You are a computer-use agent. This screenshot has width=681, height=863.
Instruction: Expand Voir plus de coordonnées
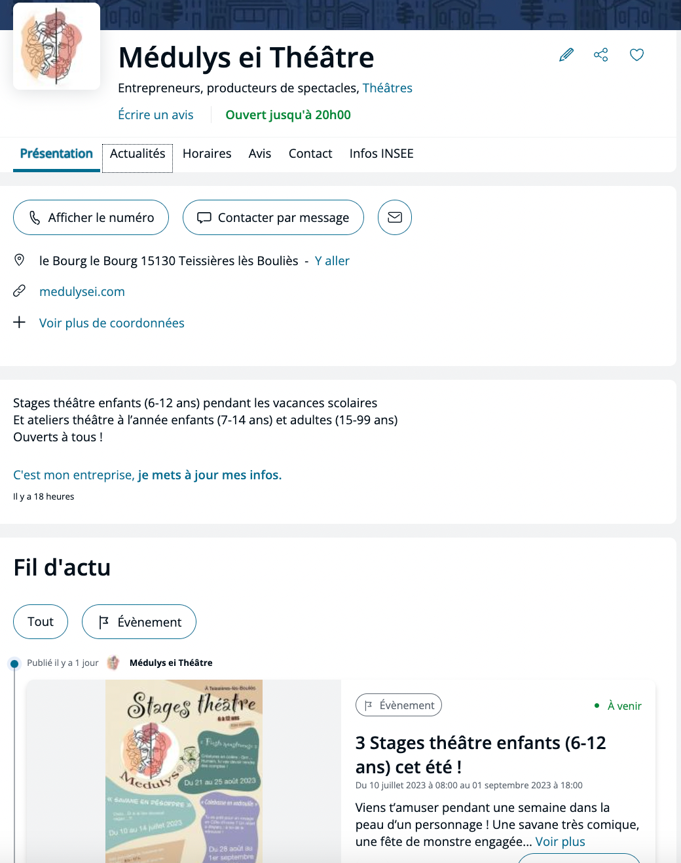pos(112,323)
